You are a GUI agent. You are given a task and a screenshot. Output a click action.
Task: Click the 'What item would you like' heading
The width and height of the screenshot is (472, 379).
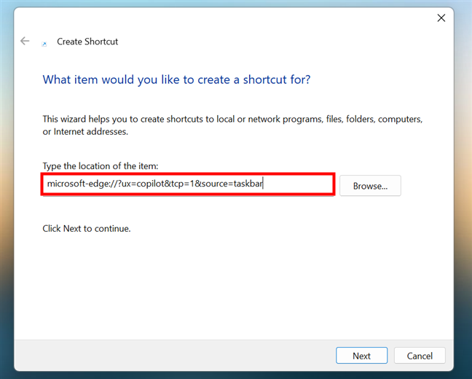176,80
